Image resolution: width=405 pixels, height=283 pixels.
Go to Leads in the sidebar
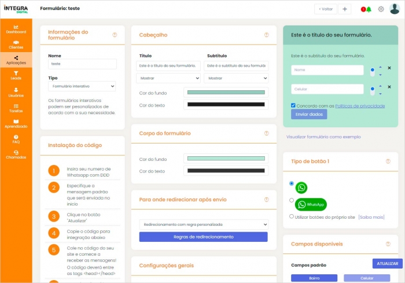[x=16, y=75]
